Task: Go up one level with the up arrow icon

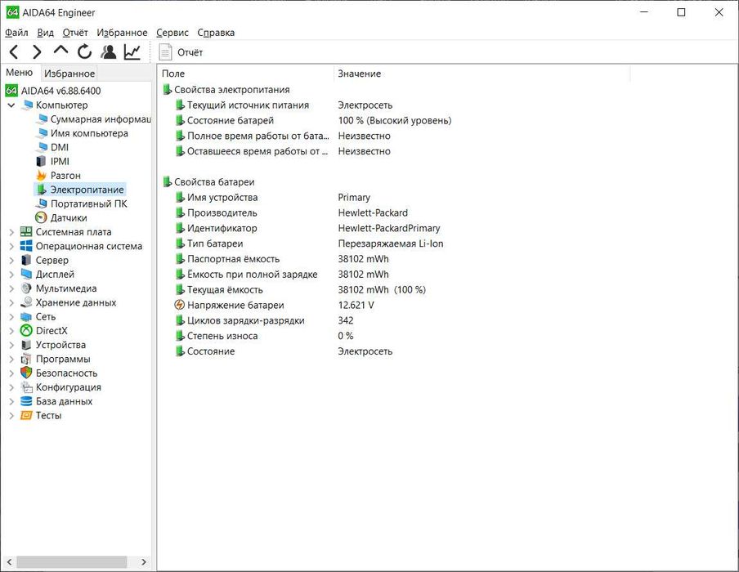Action: 60,51
